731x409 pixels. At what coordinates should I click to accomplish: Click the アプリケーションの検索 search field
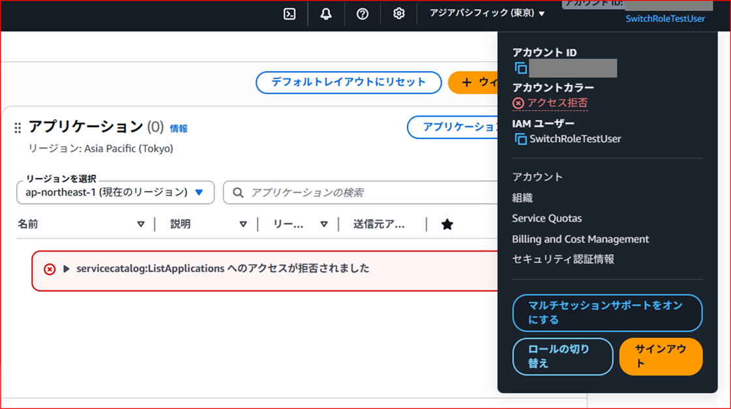(326, 192)
